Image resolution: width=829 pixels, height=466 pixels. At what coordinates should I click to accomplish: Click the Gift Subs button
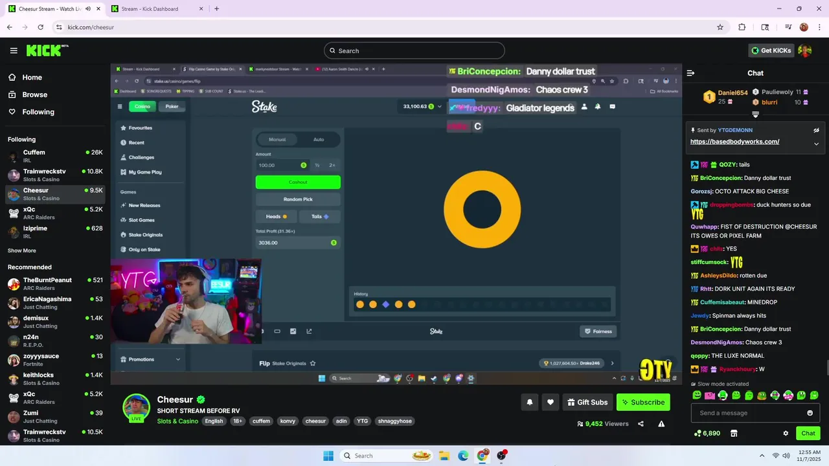pos(587,402)
